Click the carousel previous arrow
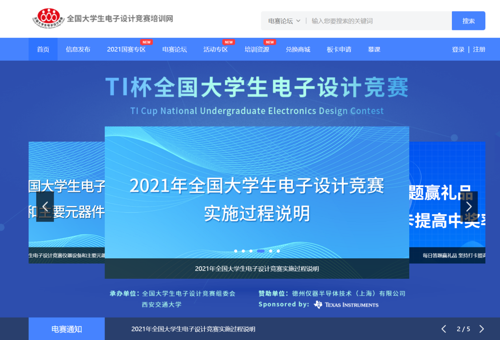Image resolution: width=500 pixels, height=340 pixels. pyautogui.click(x=45, y=206)
